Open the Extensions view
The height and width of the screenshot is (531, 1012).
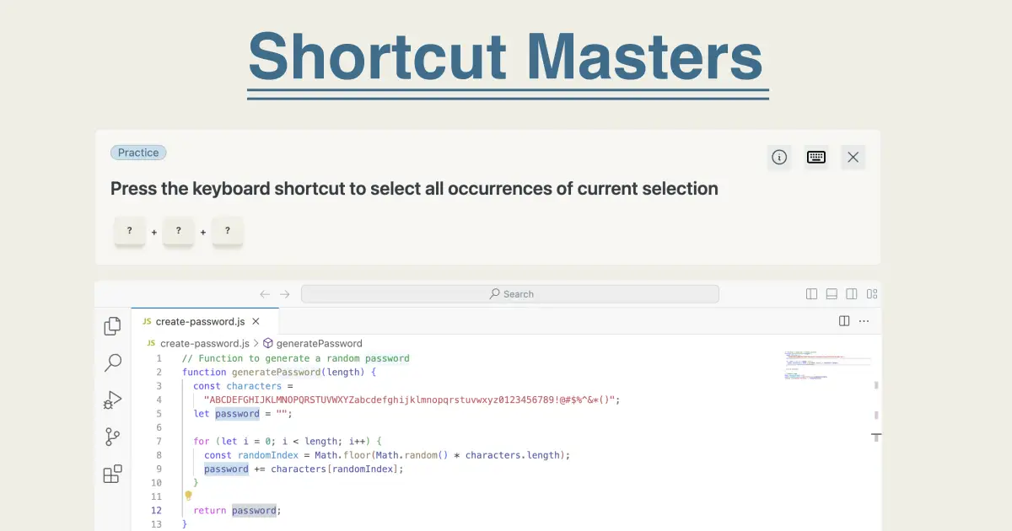point(112,474)
